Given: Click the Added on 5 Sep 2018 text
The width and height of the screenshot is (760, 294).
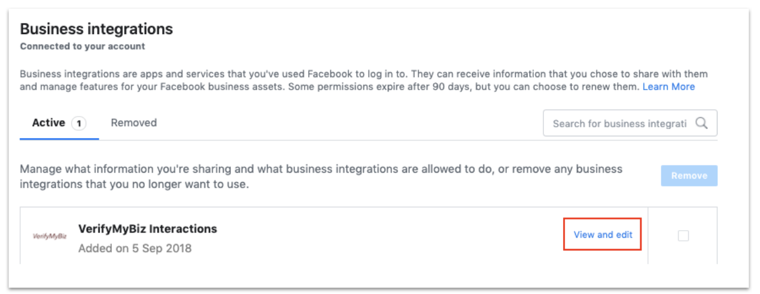Looking at the screenshot, I should coord(135,248).
